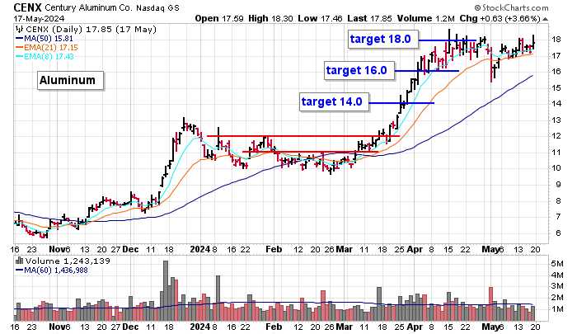Select the EMA(8) cyan legend line swatch

pos(20,57)
